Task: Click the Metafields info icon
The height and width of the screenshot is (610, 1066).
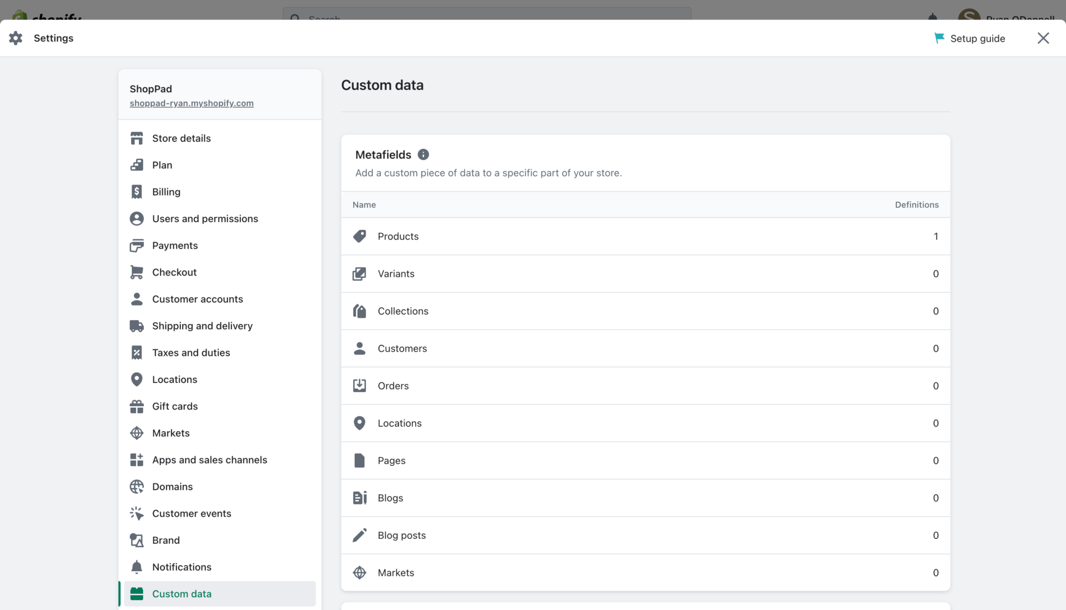Action: [x=423, y=154]
